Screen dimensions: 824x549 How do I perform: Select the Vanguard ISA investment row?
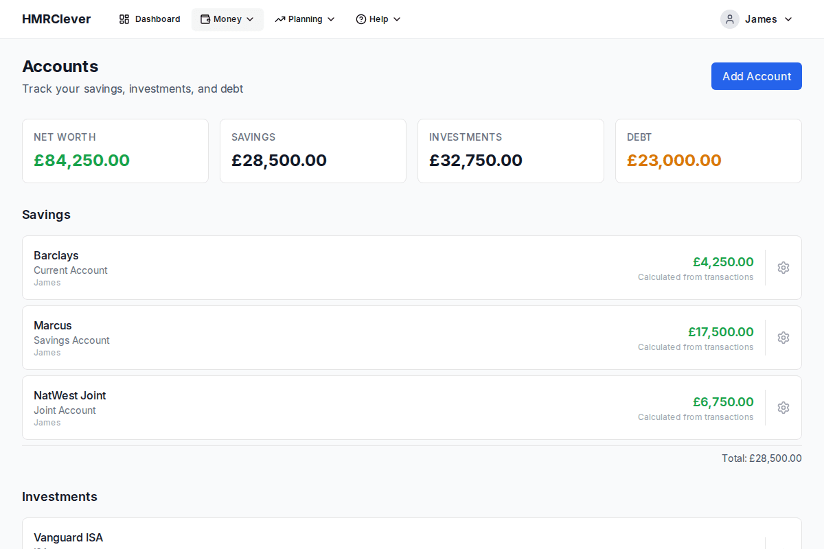click(343, 537)
